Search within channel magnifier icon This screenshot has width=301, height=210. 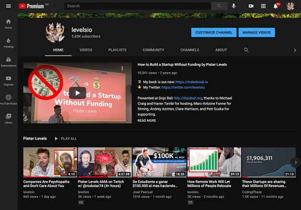tap(246, 50)
